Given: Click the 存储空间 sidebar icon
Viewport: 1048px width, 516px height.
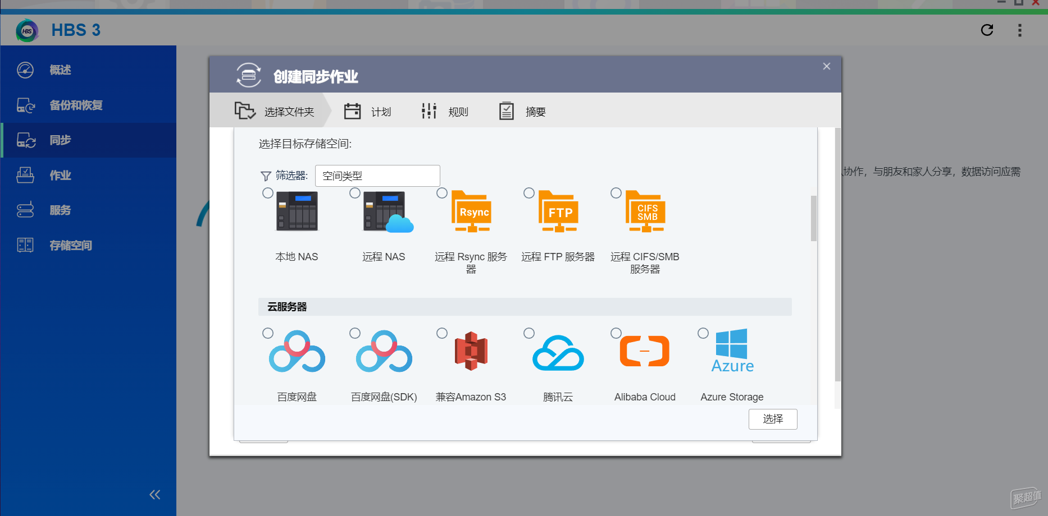Looking at the screenshot, I should [25, 245].
